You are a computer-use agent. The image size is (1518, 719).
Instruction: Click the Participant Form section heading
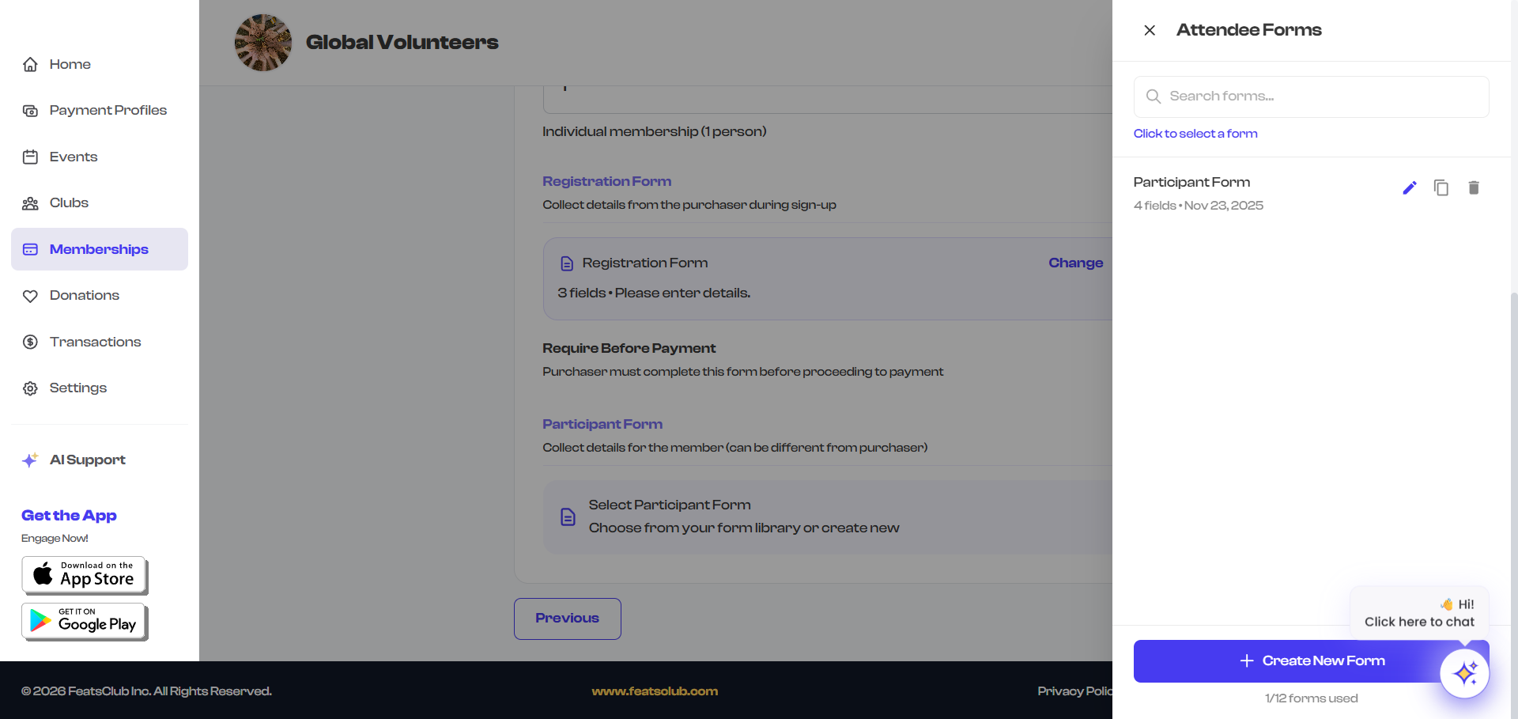point(602,424)
